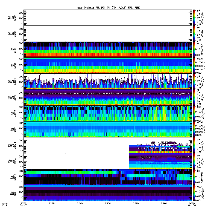The image size is (205, 219).
Task: Click the color bar beside tha fbk scm1 panel
Action: point(194,65)
